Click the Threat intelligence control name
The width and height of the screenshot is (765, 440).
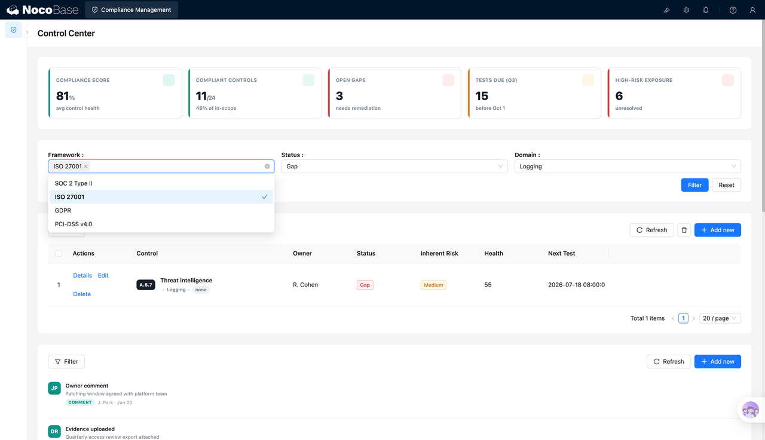point(186,280)
